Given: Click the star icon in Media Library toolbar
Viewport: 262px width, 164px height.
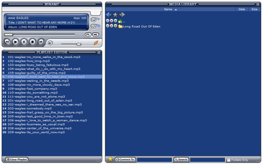Looking at the screenshot, I should point(115,15).
